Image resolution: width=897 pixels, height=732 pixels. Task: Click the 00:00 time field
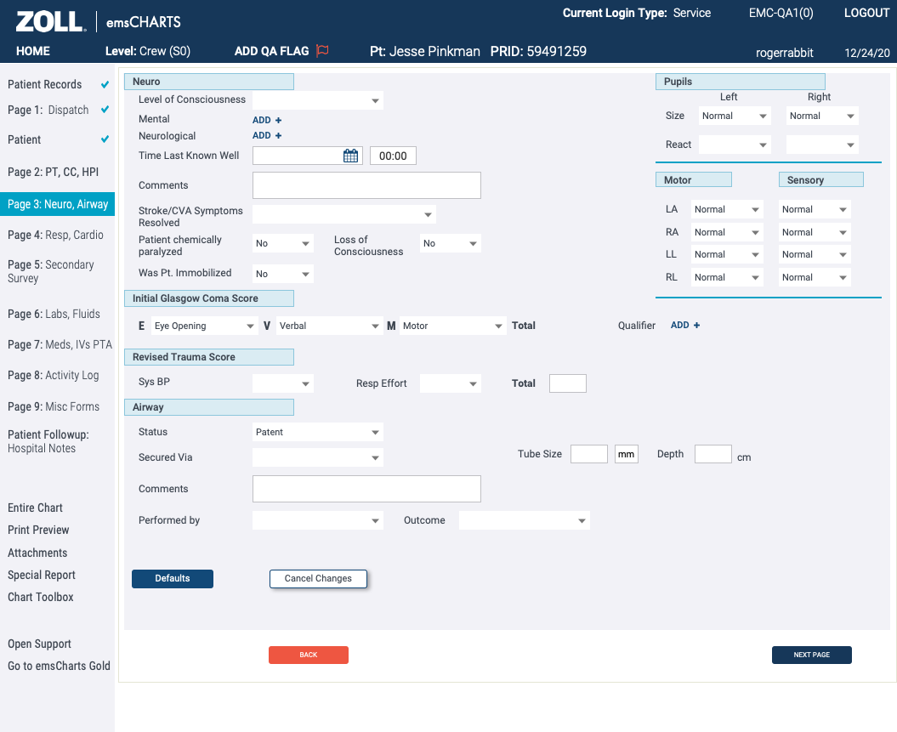(393, 156)
